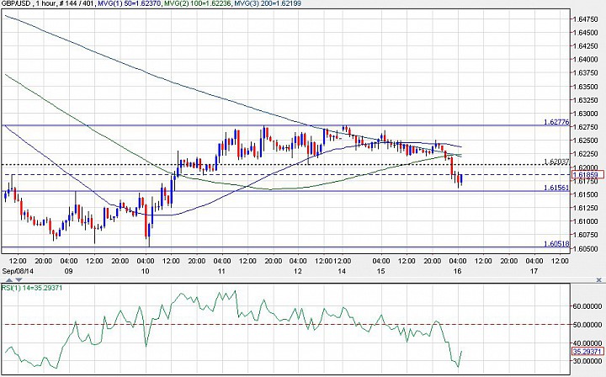This screenshot has width=606, height=377.
Task: Close the RSI indicator panel with the x
Action: click(599, 279)
